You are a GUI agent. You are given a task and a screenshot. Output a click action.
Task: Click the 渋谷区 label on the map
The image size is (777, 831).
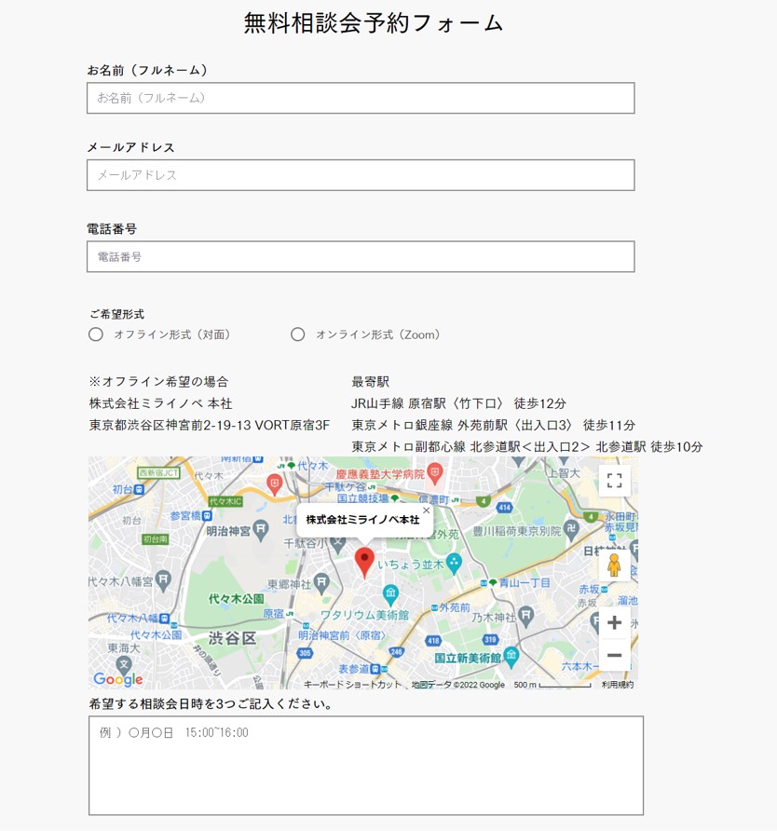point(232,638)
